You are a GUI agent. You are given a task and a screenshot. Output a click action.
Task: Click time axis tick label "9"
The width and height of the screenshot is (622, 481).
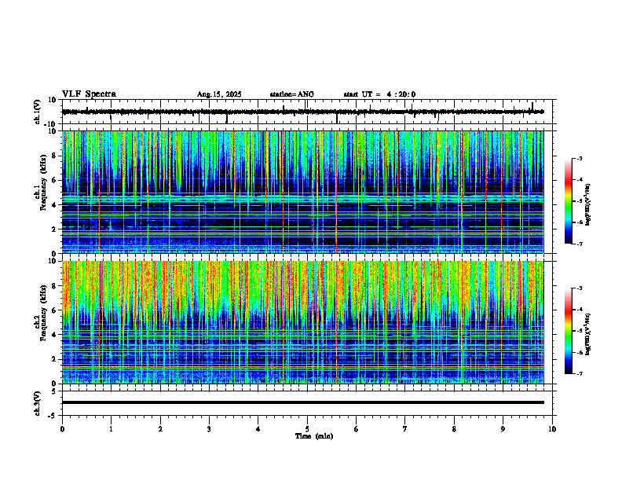[503, 429]
